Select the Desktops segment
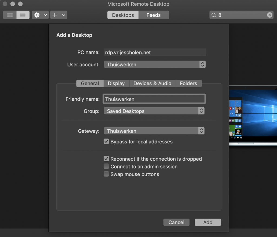The image size is (277, 237). click(x=123, y=15)
